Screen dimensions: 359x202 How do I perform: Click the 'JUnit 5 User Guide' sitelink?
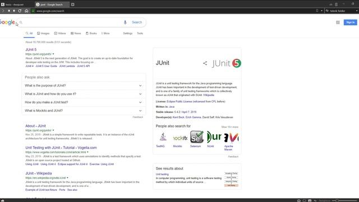tap(46, 66)
